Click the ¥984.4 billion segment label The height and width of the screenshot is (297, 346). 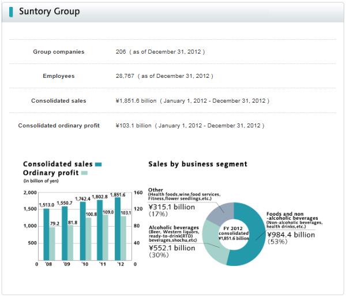click(289, 234)
